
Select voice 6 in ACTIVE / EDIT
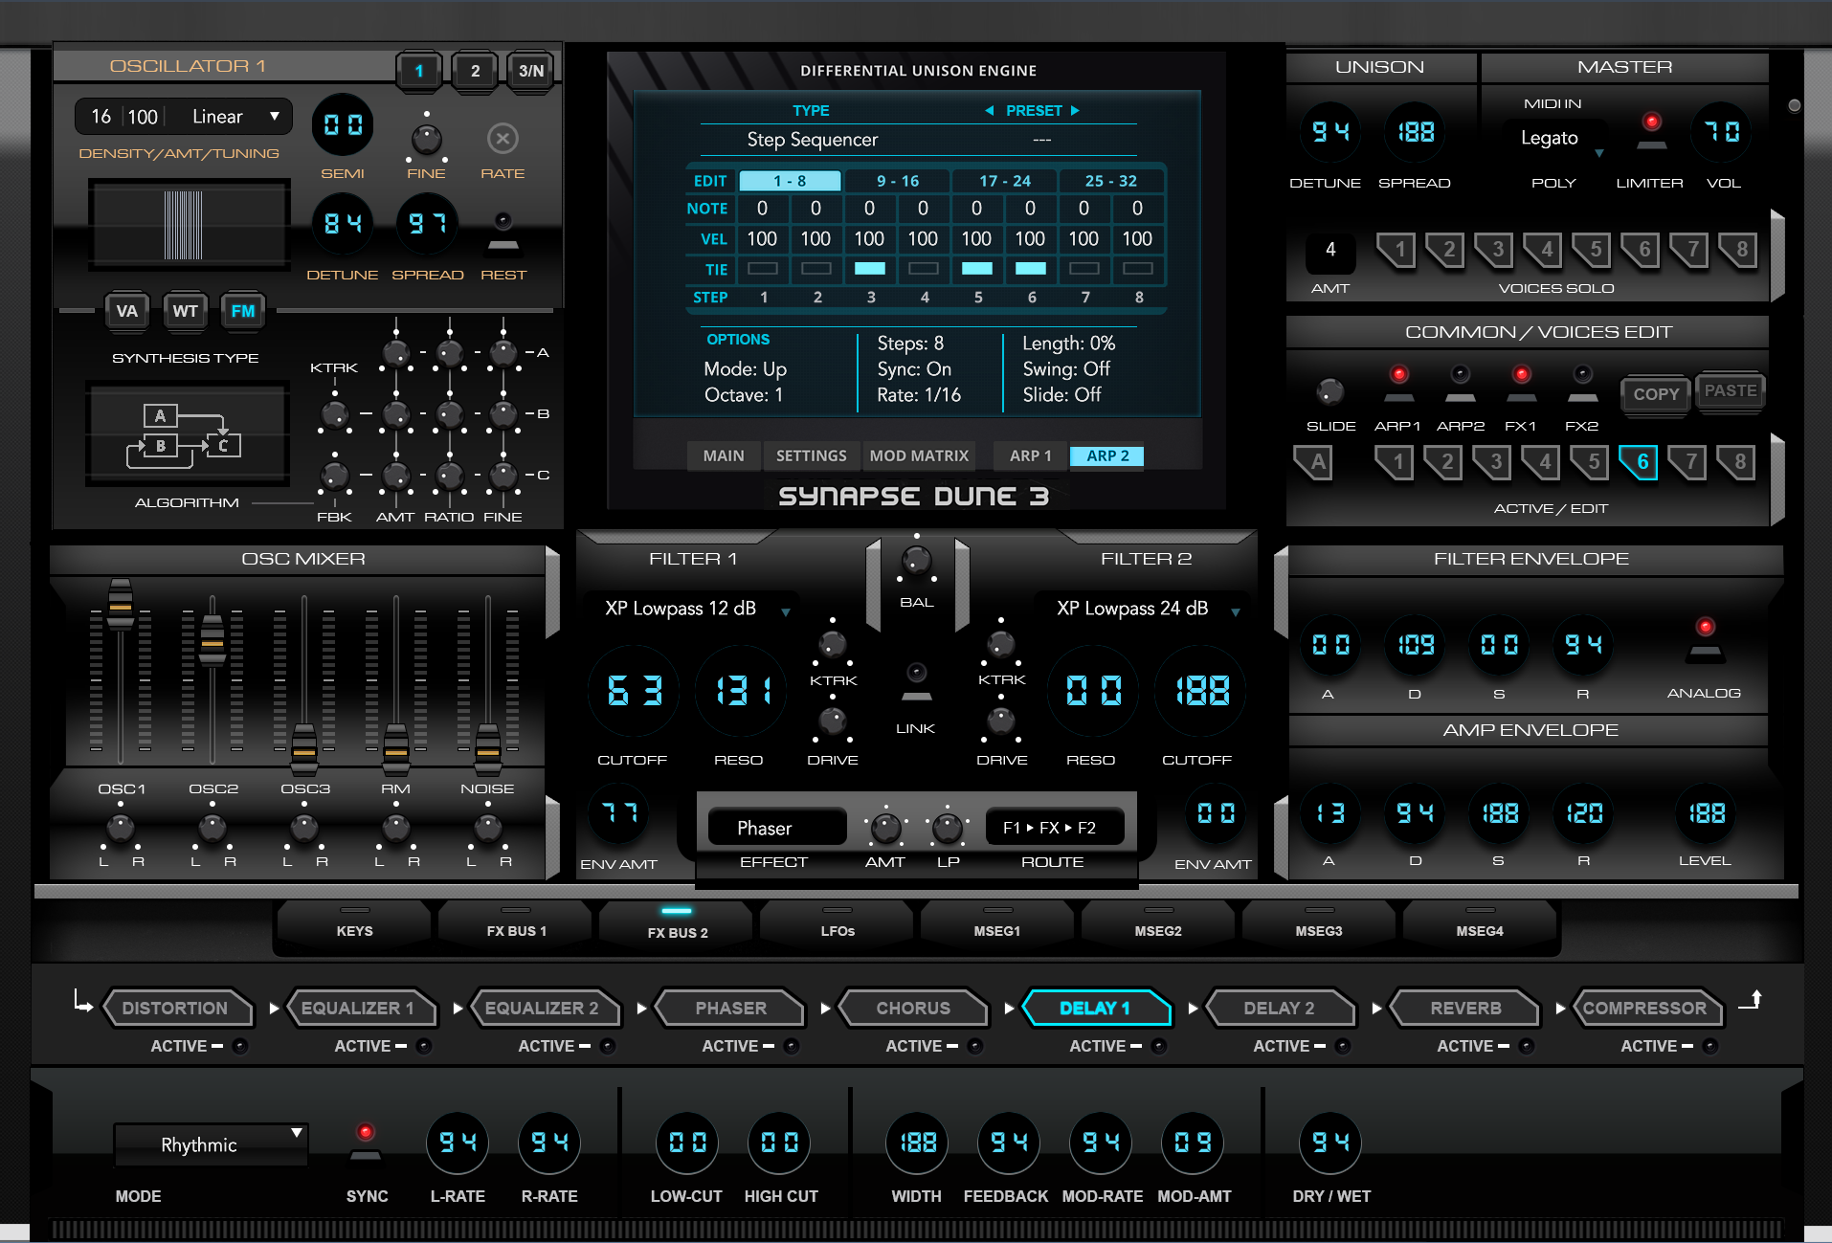coord(1640,463)
